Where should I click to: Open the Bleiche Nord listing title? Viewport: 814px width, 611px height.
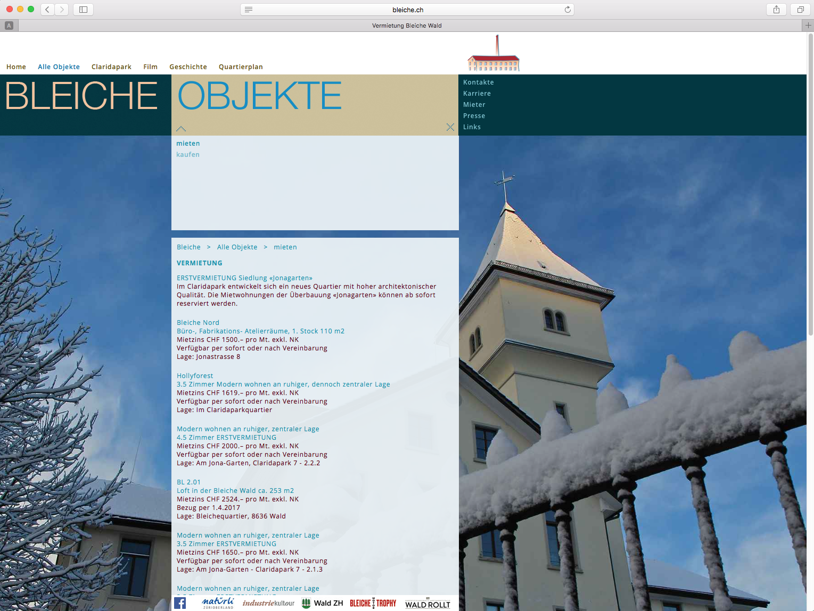point(198,323)
